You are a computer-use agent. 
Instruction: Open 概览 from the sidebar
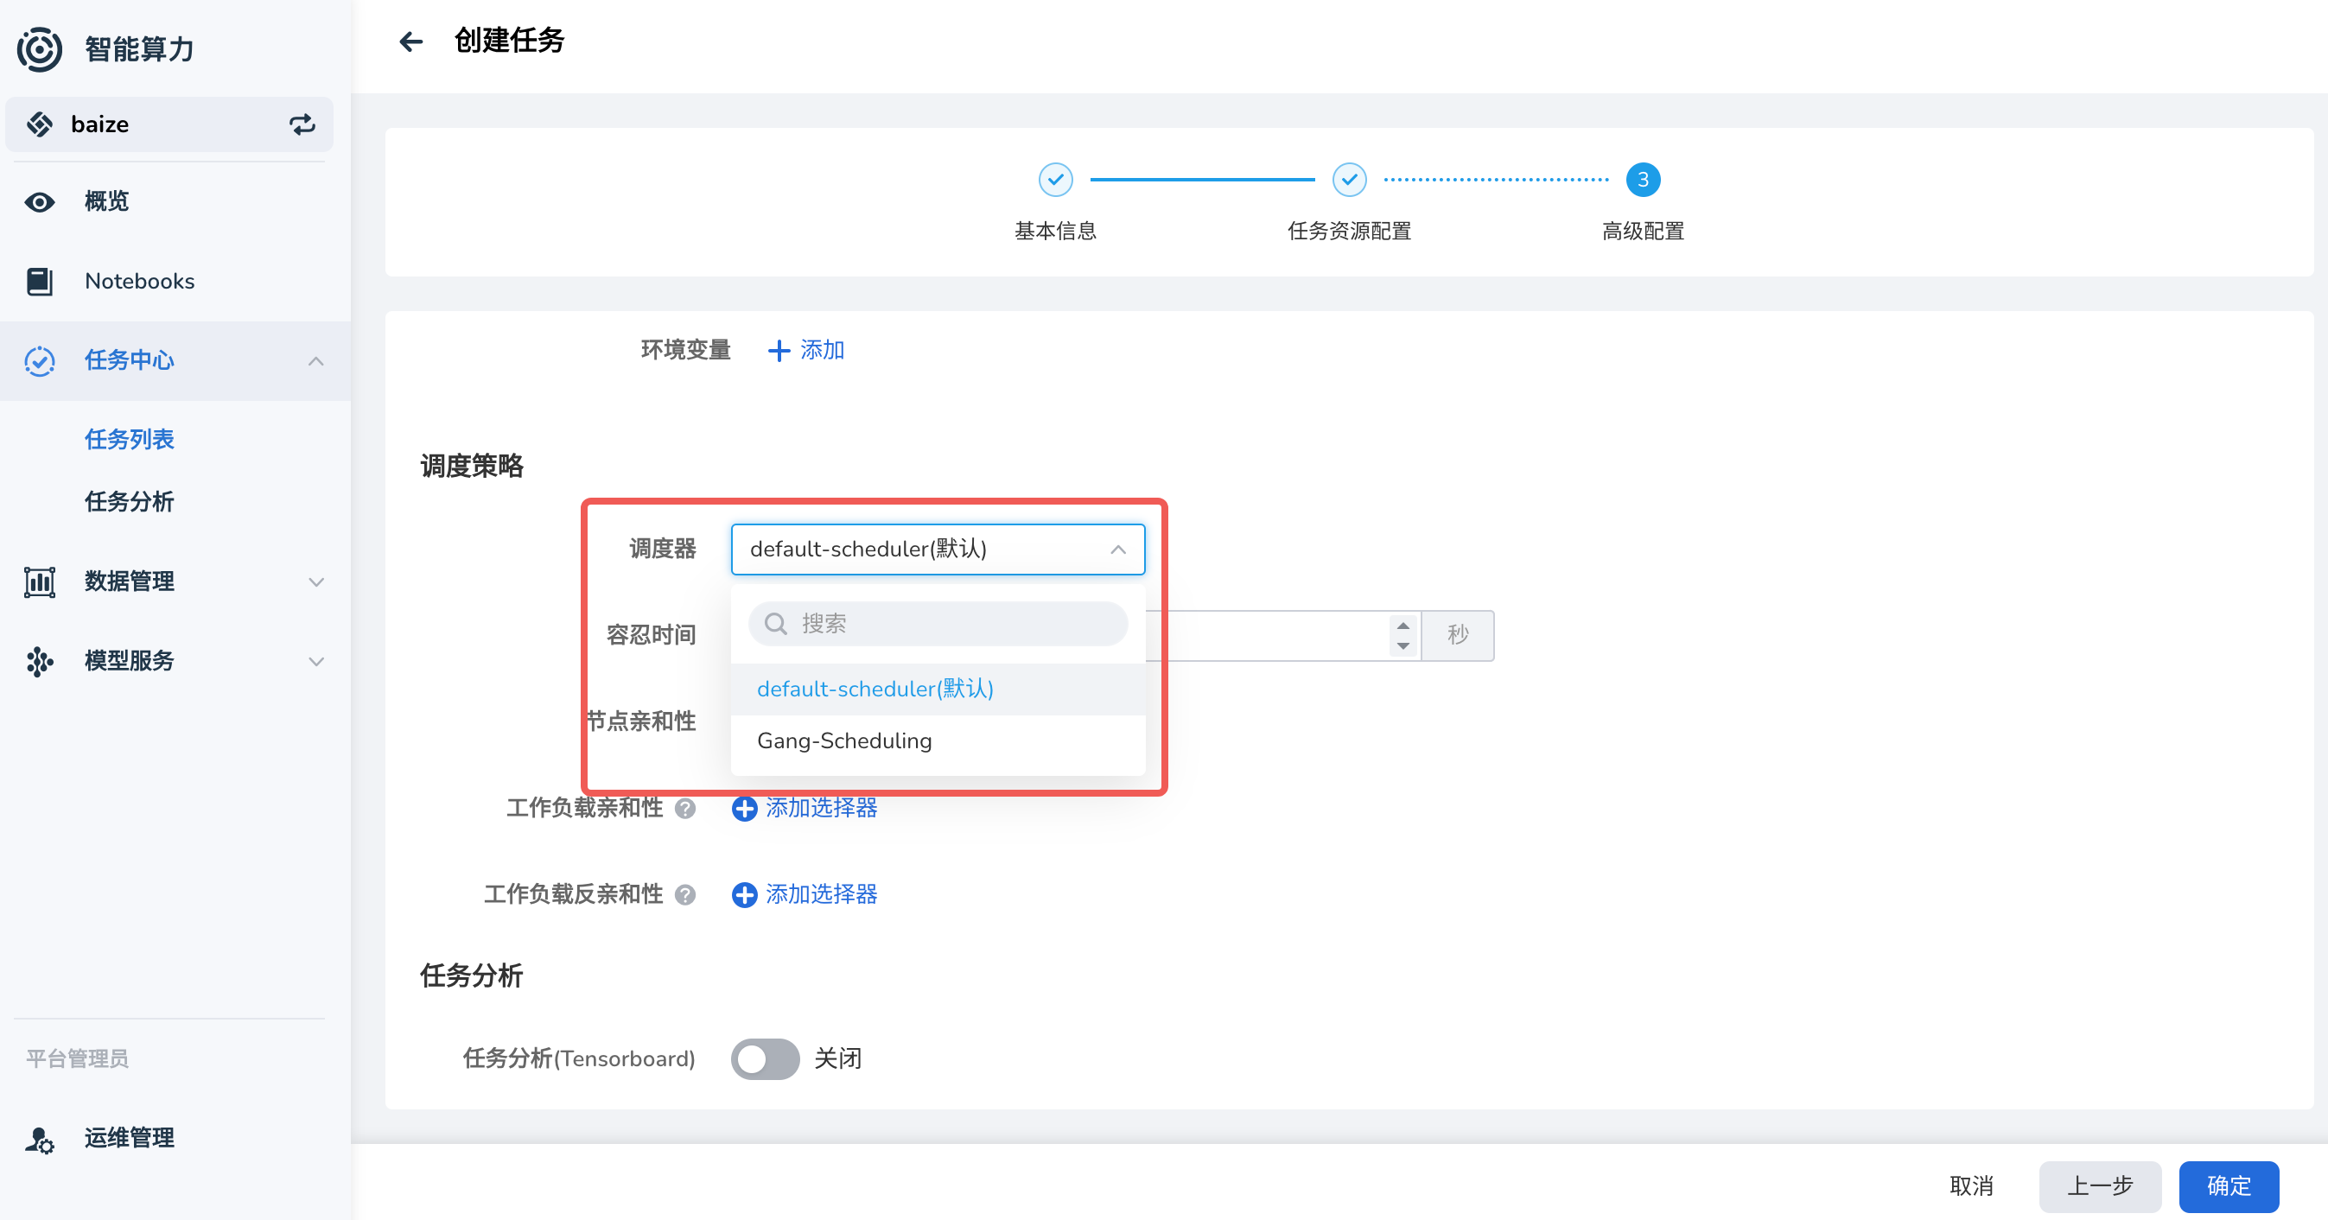[105, 201]
